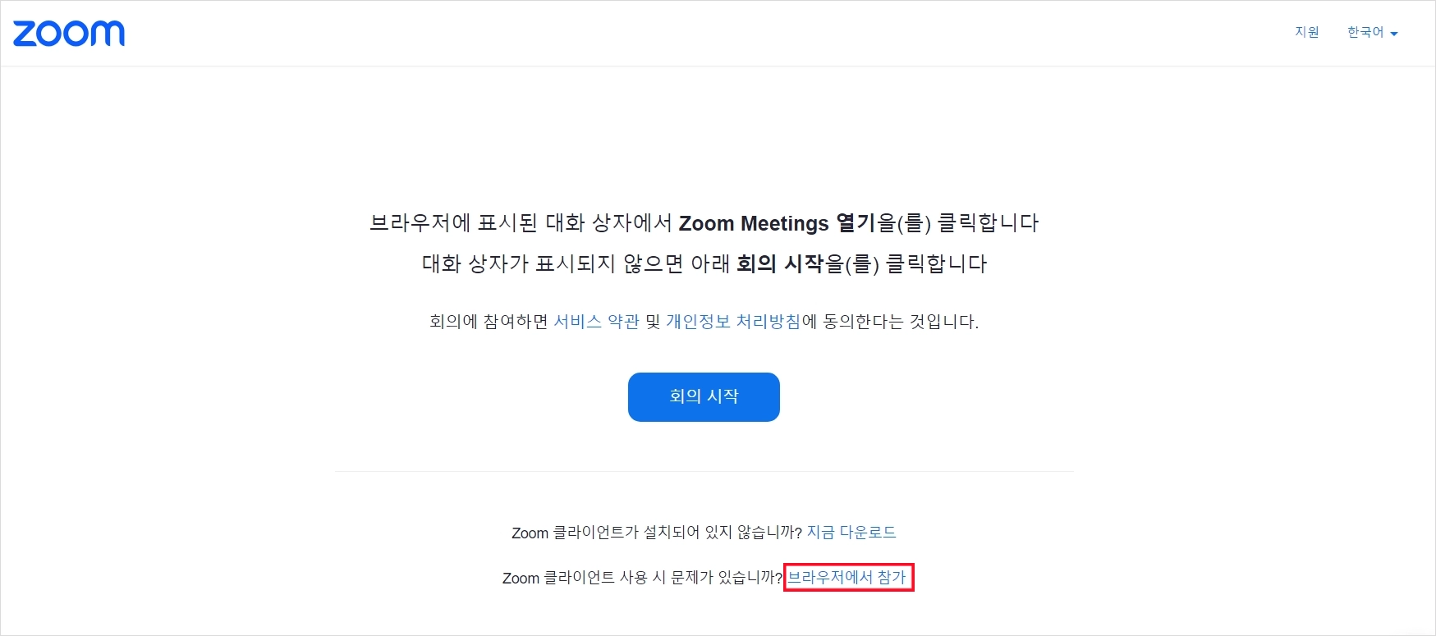Click the bold Zoom Meetings 열기 text
Viewport: 1436px width, 636px height.
click(x=777, y=223)
